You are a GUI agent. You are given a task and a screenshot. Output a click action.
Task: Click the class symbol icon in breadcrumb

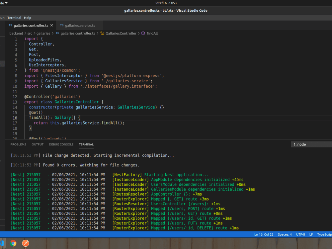tap(102, 33)
